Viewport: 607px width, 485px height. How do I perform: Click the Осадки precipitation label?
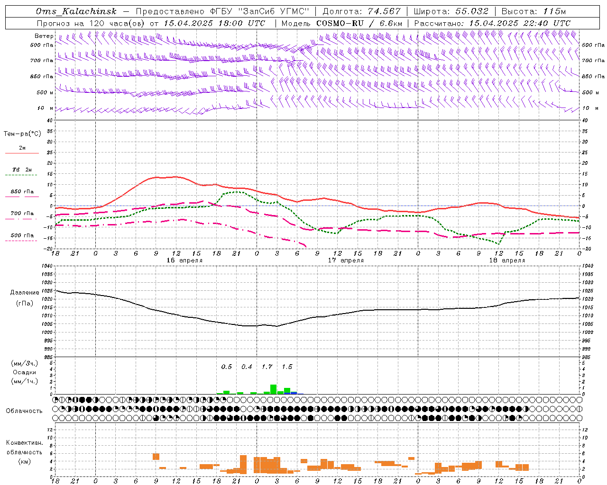click(25, 372)
